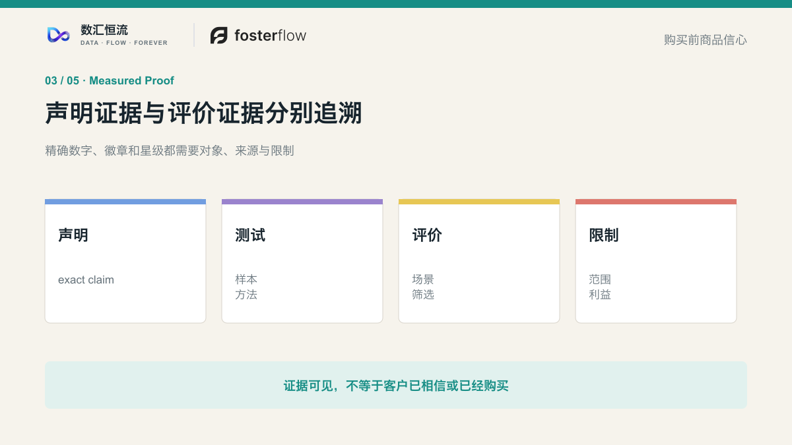Click 场景 in the 评价 card
Image resolution: width=792 pixels, height=445 pixels.
423,280
